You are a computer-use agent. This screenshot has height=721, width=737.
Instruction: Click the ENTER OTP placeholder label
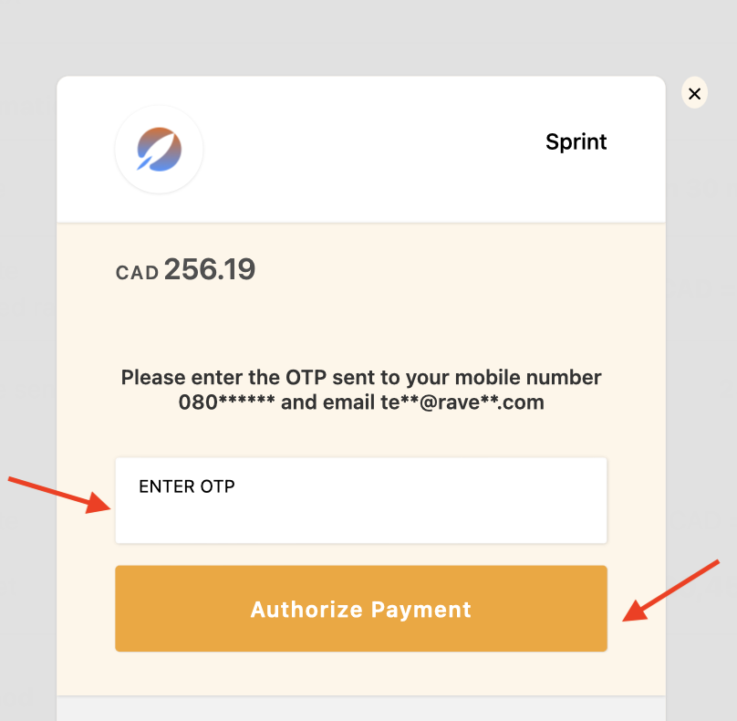[187, 486]
